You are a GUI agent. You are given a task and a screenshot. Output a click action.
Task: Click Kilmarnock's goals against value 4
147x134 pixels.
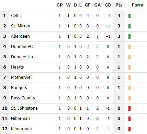point(97,129)
